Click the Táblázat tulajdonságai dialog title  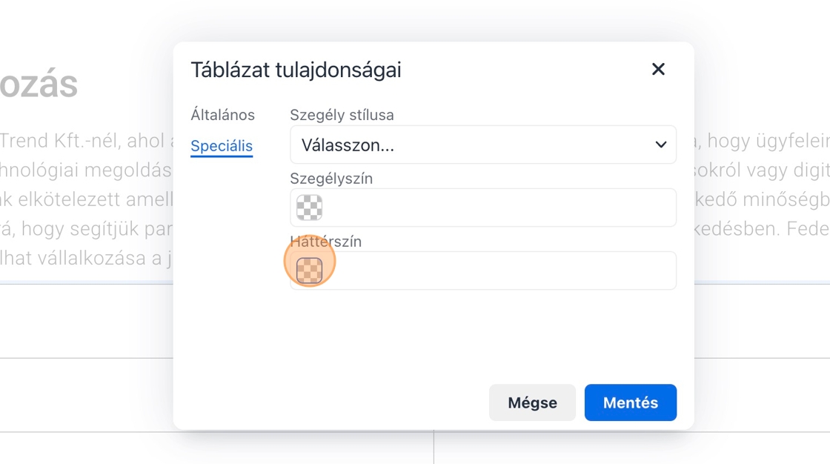pyautogui.click(x=296, y=70)
